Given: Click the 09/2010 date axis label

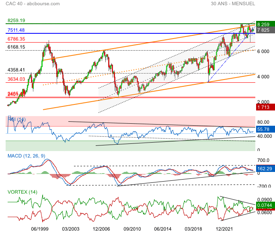Looking at the screenshot, I should pos(132,229).
